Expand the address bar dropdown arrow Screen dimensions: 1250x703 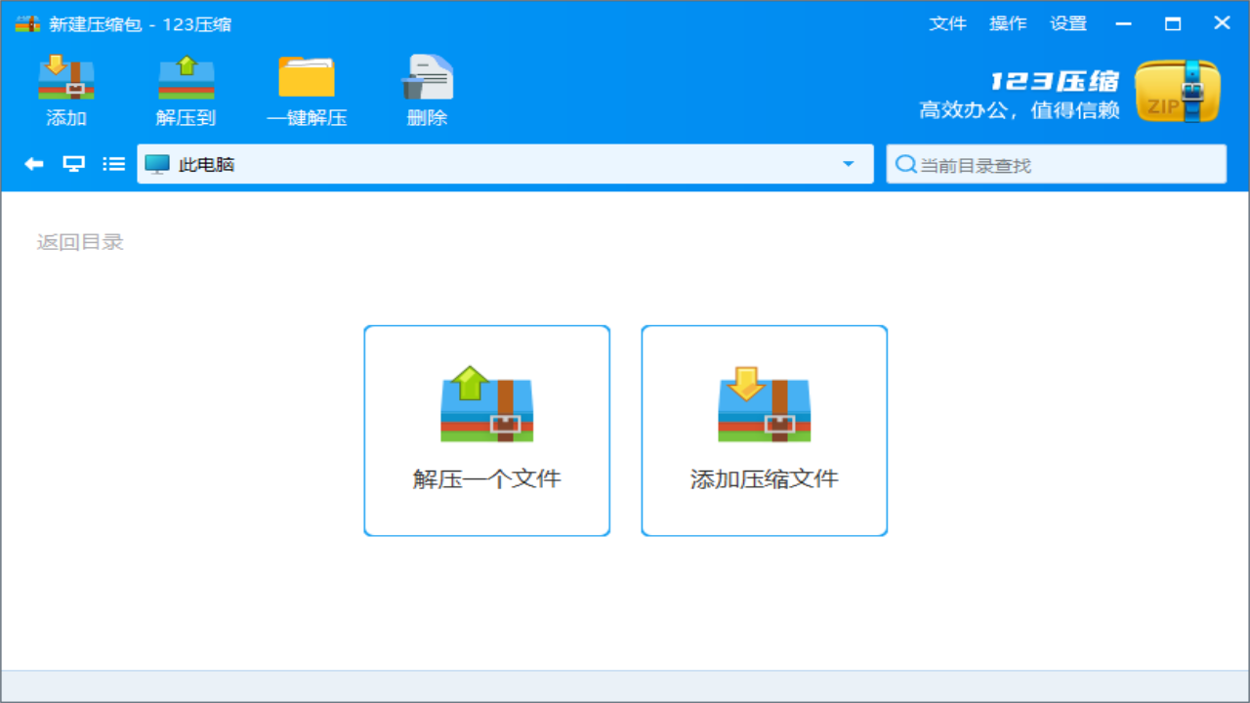pos(847,163)
